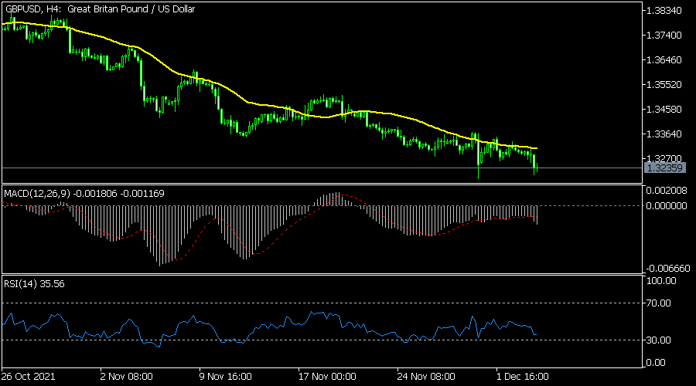
Task: Click the last MACD histogram bar
Action: coord(537,215)
